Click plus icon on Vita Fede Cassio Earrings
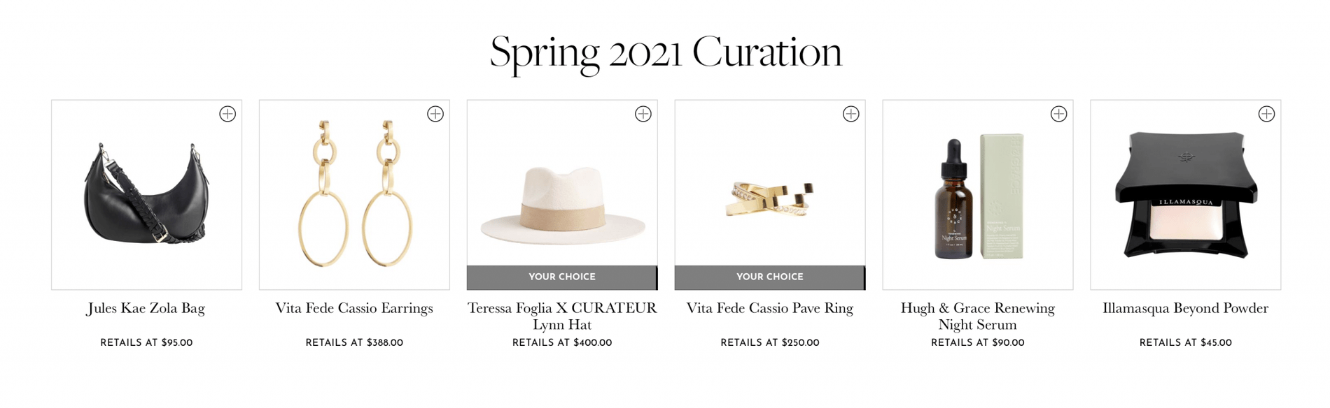 click(x=435, y=114)
